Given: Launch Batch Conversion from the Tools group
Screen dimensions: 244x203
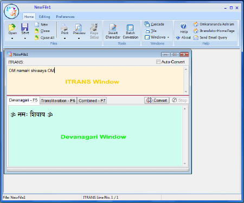Looking at the screenshot, I should coord(130,28).
